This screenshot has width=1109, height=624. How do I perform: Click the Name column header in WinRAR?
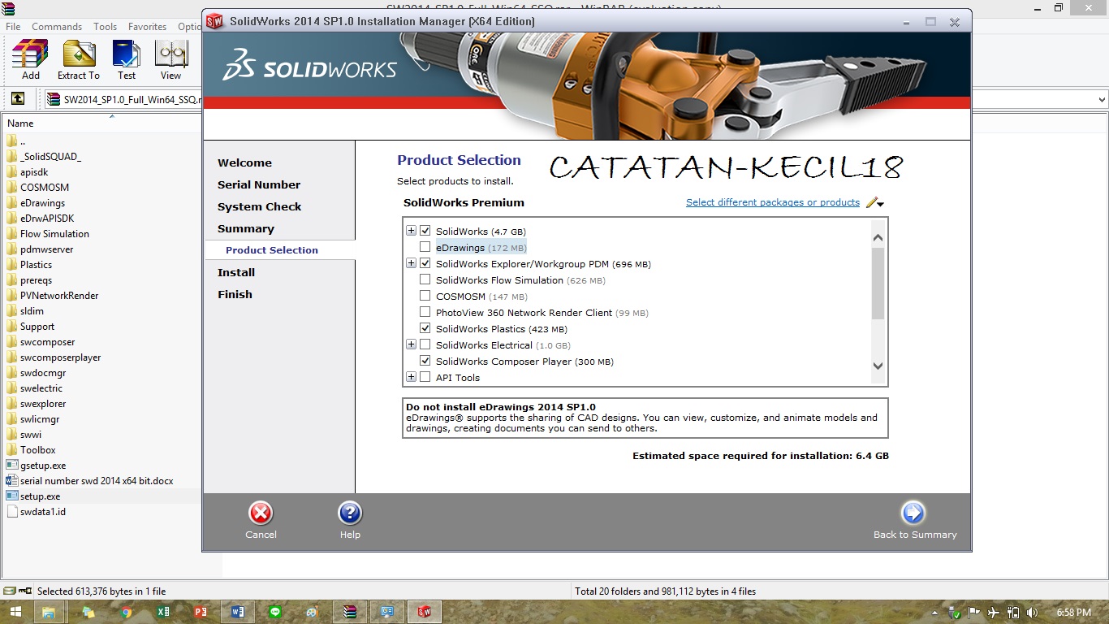tap(20, 123)
